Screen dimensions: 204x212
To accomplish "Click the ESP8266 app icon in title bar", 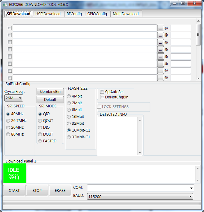I will (x=5, y=5).
